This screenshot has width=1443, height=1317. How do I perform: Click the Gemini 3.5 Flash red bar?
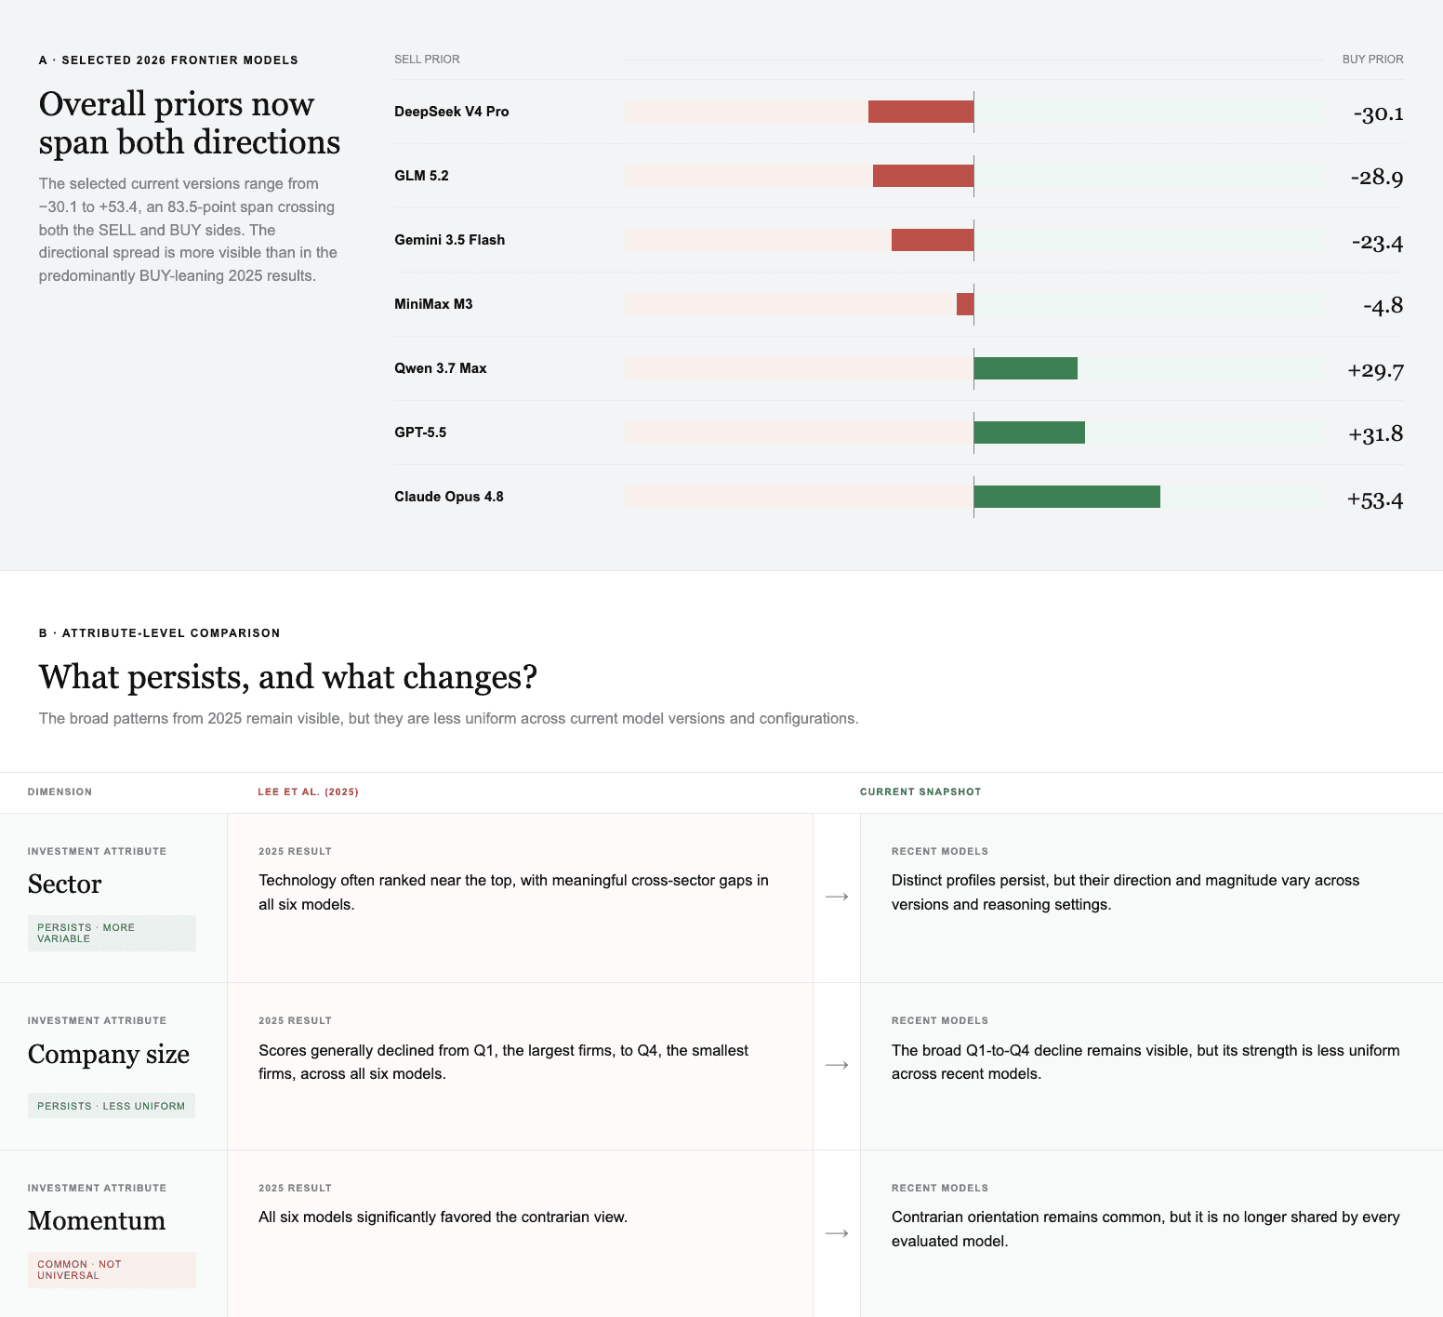point(933,240)
